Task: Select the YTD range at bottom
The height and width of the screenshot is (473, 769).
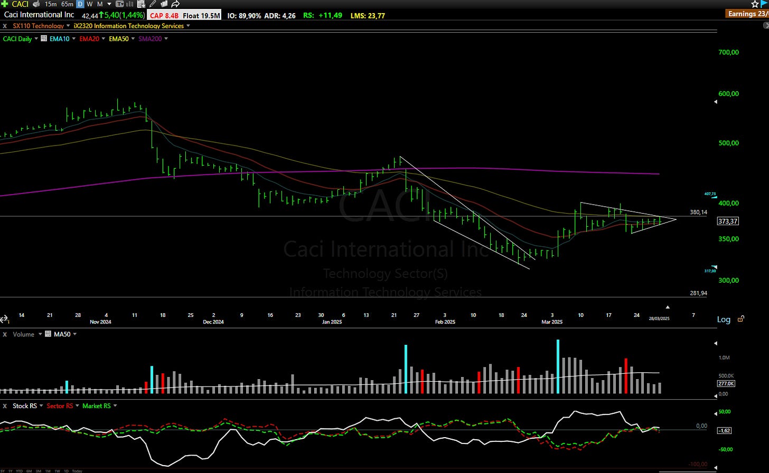Action: coord(19,471)
